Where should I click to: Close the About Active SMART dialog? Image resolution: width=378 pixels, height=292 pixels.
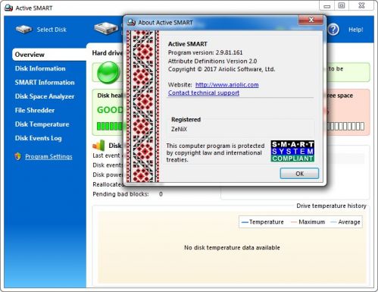311,20
